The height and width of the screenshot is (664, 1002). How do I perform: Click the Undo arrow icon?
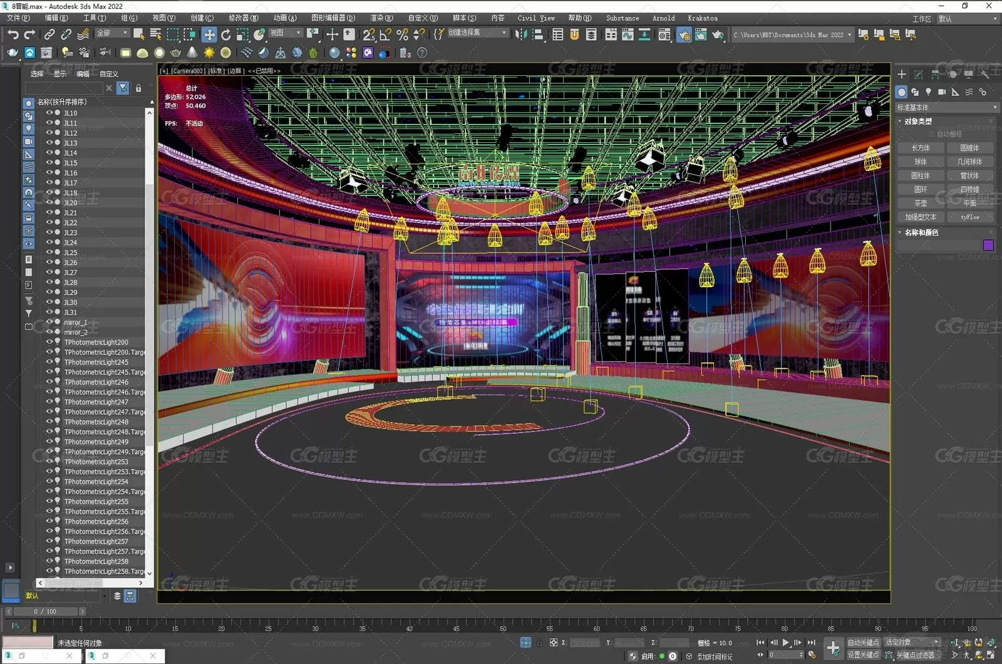[x=13, y=34]
